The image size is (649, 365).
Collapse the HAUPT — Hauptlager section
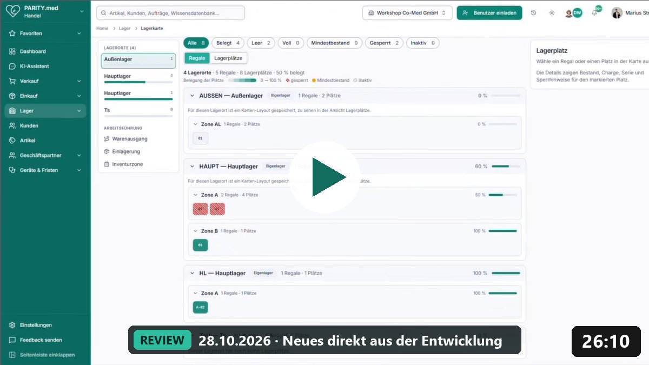point(192,167)
